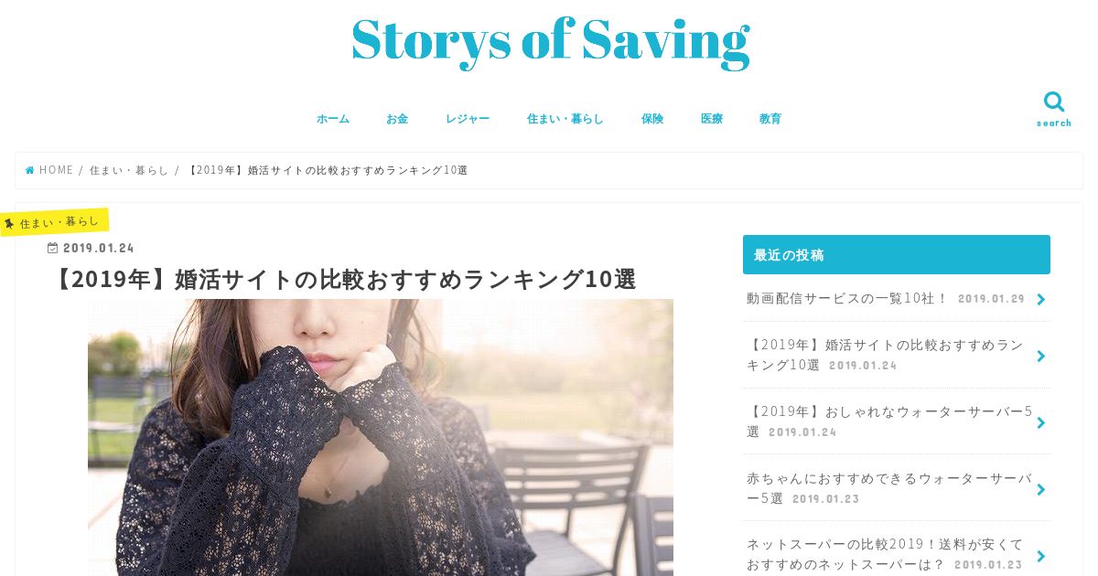Open recent post 動画配信サービスの一覧10社！
1098x576 pixels.
pyautogui.click(x=847, y=298)
